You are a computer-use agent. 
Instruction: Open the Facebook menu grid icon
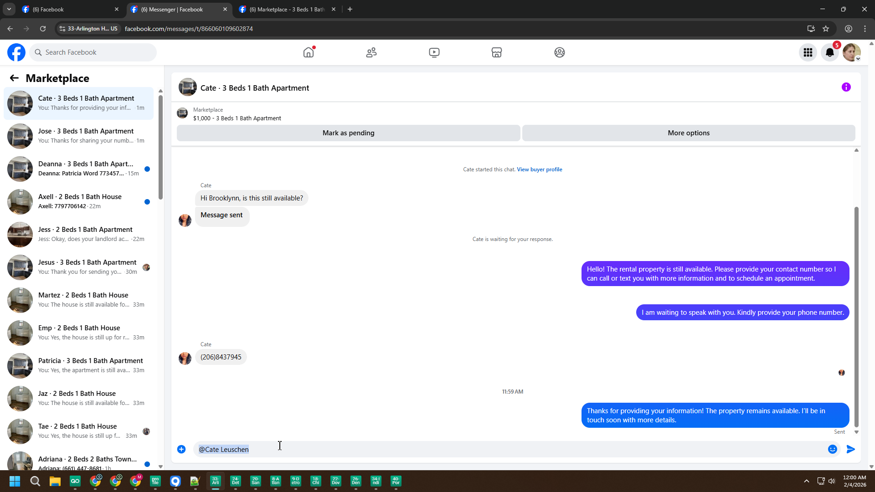808,52
